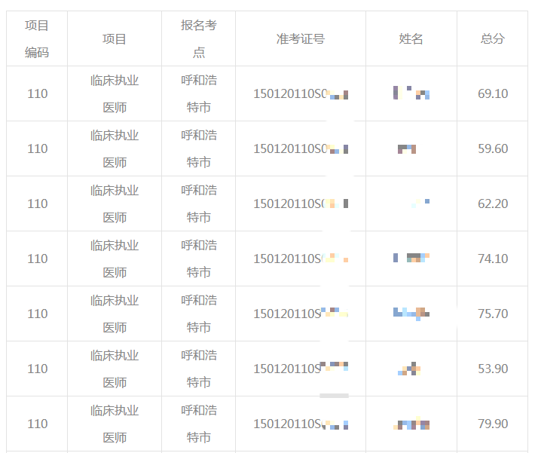Image resolution: width=535 pixels, height=453 pixels.
Task: Click the 姓名 column header
Action: tap(411, 39)
